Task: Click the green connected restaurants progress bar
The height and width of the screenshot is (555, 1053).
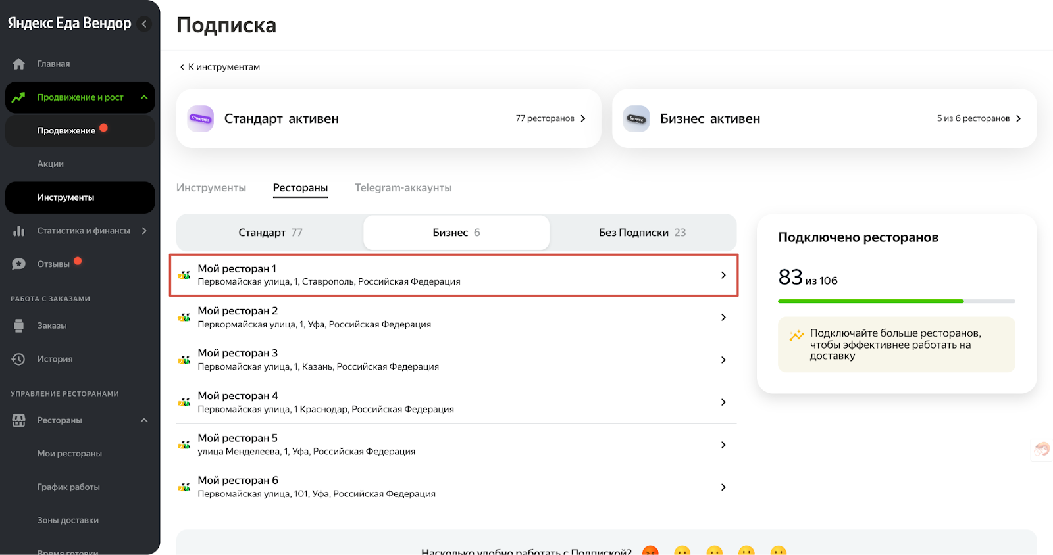Action: [x=870, y=301]
